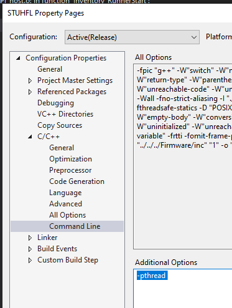Select the Optimization page
232x308 pixels.
(70, 159)
